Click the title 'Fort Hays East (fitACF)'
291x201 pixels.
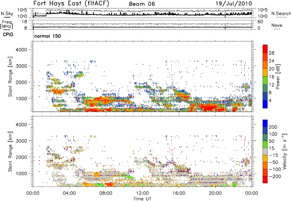pos(71,3)
